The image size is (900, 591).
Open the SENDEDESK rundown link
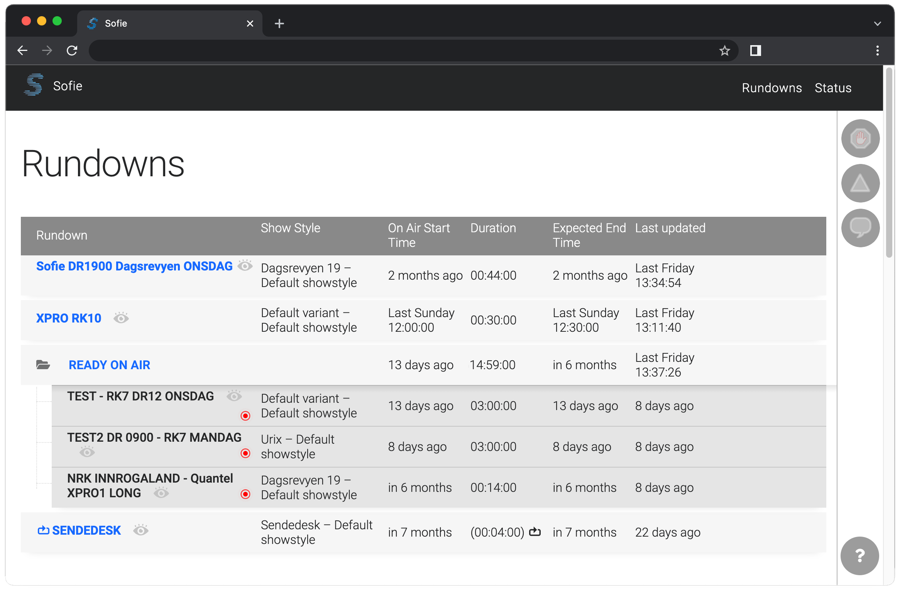[x=86, y=530]
